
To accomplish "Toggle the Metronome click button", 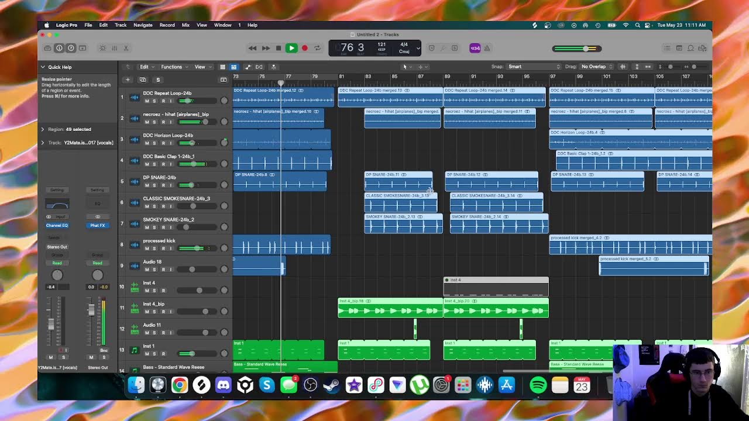I will click(x=487, y=48).
